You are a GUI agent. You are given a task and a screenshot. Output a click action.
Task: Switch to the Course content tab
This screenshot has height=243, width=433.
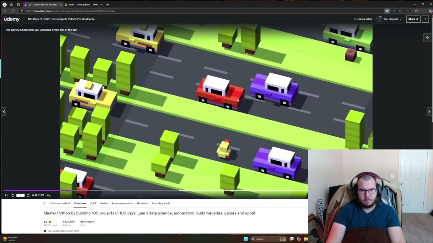coord(60,203)
